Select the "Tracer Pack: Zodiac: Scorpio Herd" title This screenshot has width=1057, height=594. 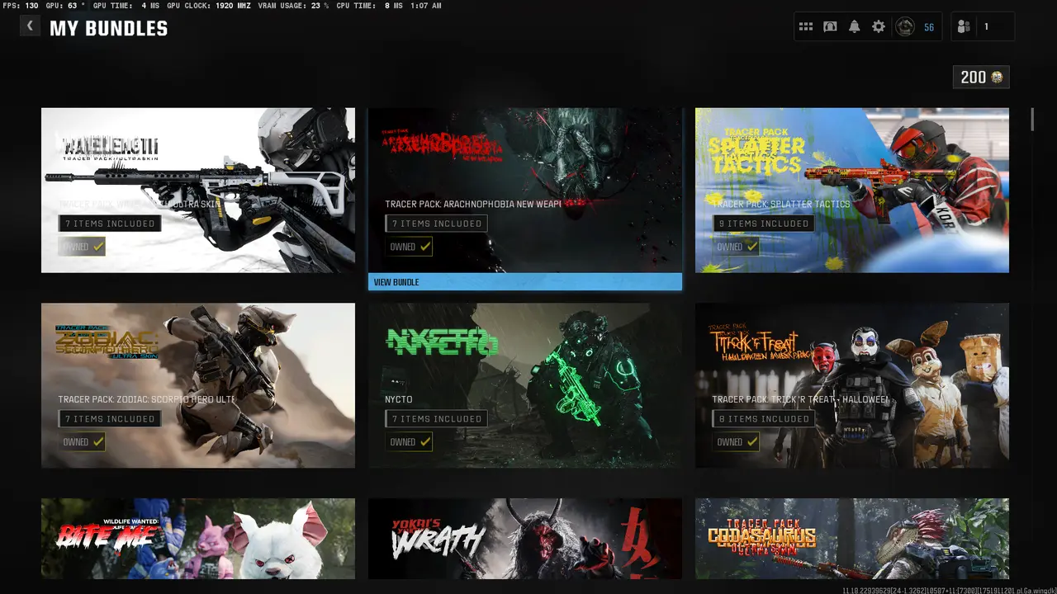pyautogui.click(x=147, y=399)
